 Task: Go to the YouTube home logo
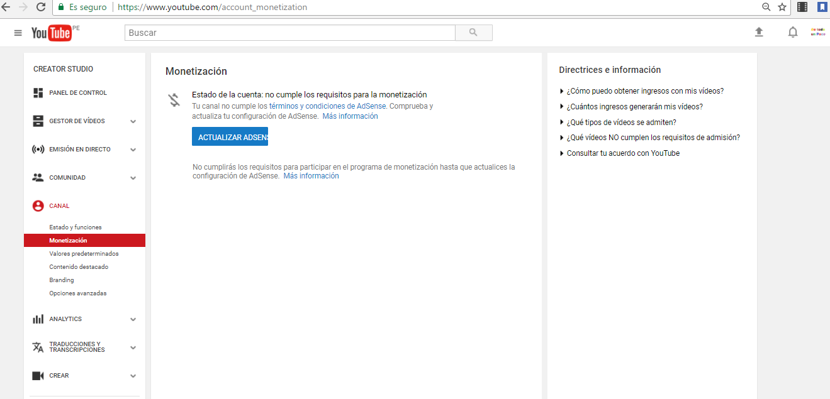click(x=52, y=33)
